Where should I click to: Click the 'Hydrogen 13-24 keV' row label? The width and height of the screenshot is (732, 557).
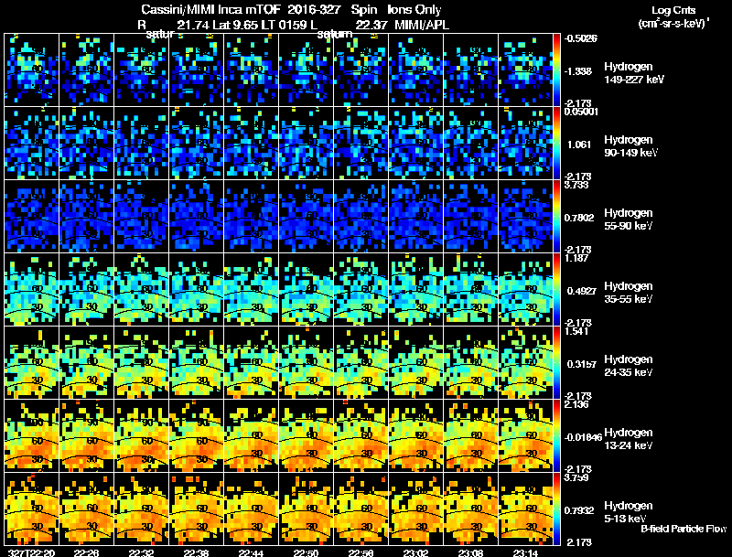629,439
